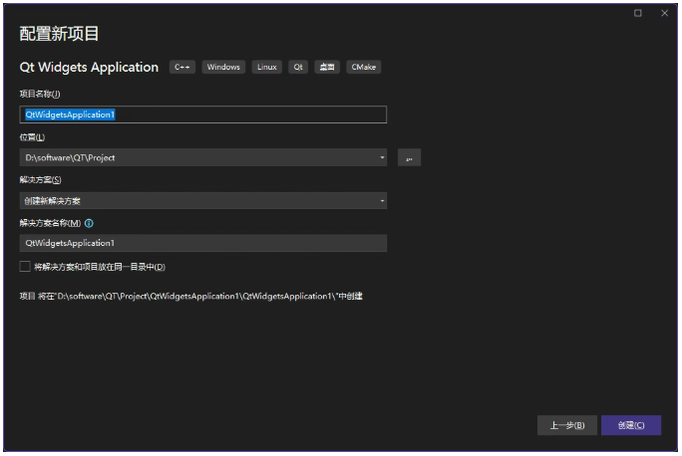
Task: Click the 项目名称(J) label
Action: (x=40, y=94)
